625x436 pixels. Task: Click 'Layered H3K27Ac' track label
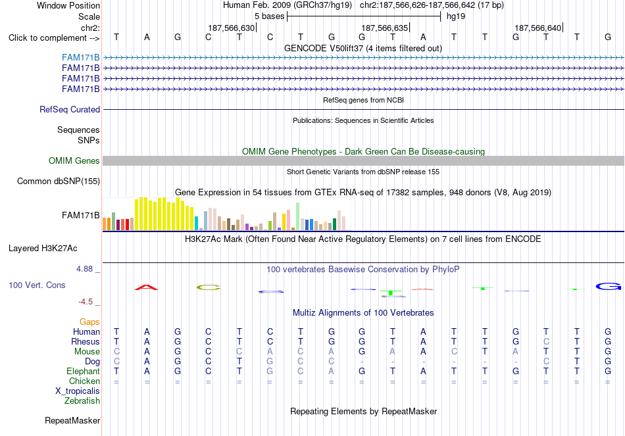click(x=43, y=249)
